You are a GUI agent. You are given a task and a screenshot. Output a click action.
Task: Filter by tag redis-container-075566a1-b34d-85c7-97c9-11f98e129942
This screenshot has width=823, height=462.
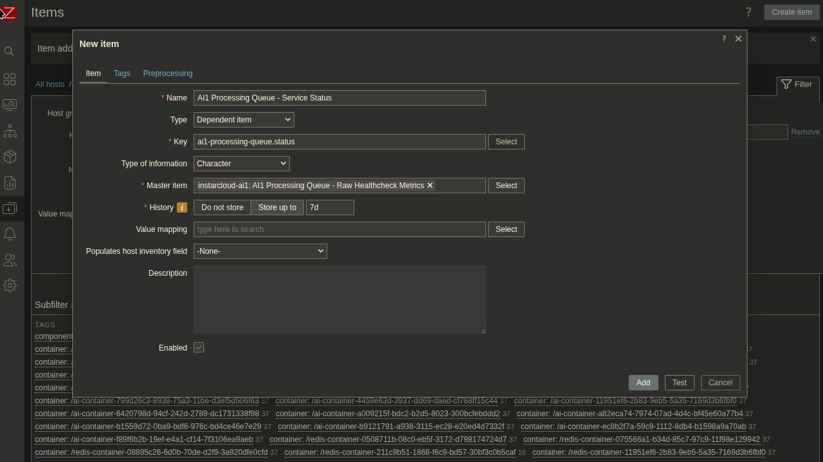(642, 439)
